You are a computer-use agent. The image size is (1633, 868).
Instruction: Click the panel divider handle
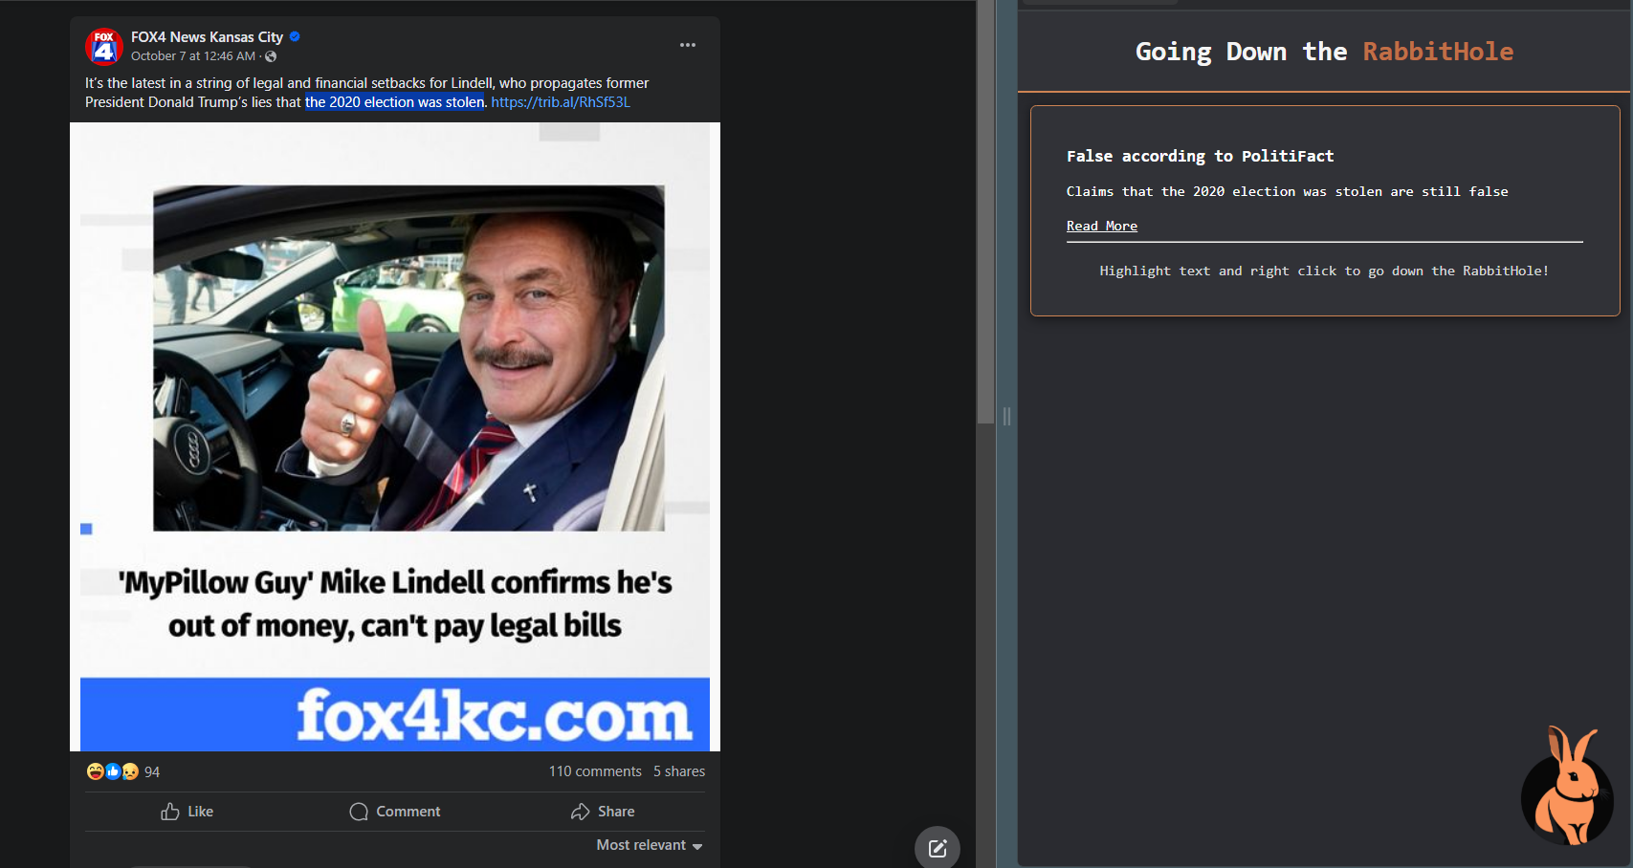click(x=1006, y=416)
